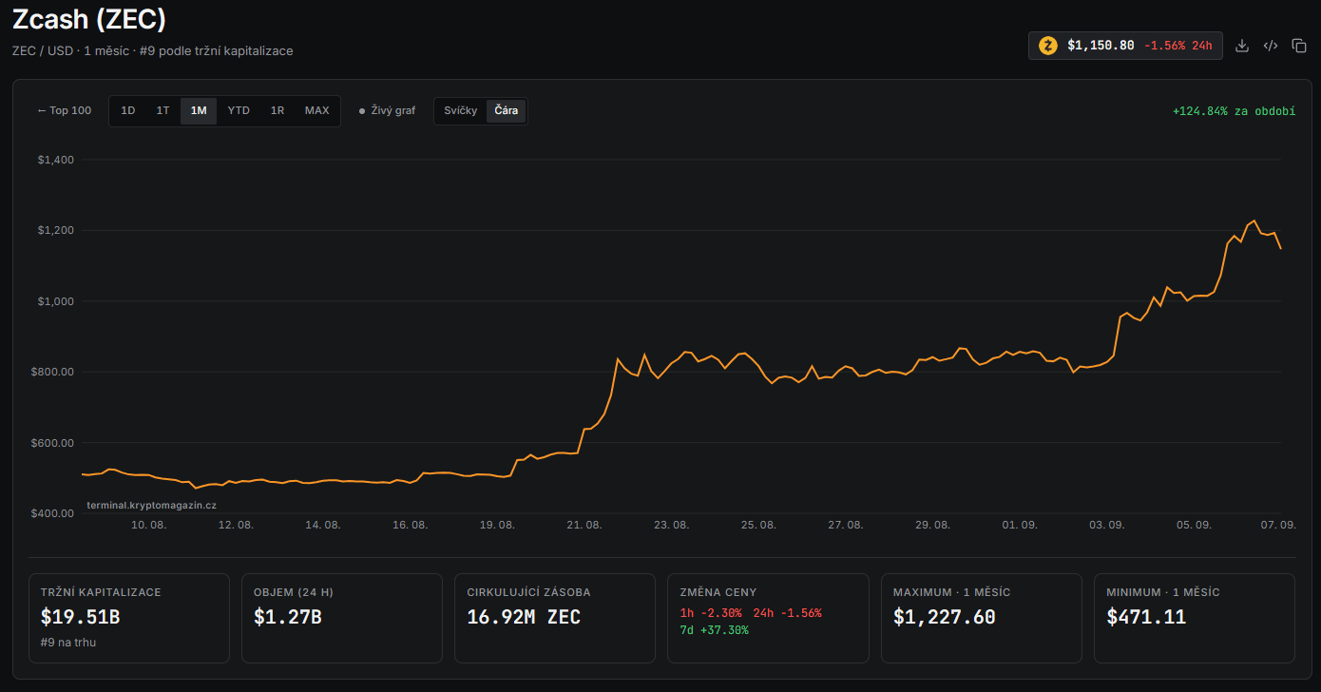The height and width of the screenshot is (692, 1321).
Task: Click the 07. 09. date label
Action: pos(1279,525)
